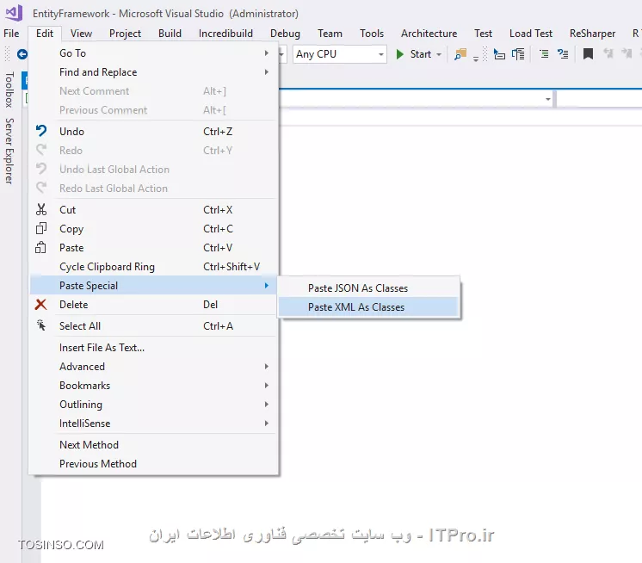The image size is (642, 563).
Task: Select Cycle Clipboard Ring
Action: click(x=153, y=267)
